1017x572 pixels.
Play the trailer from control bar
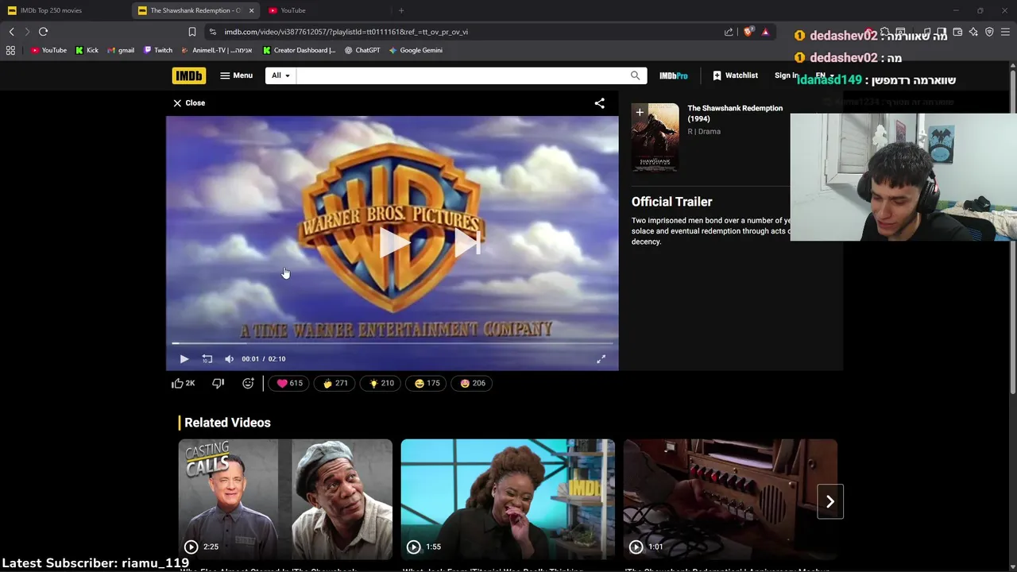click(x=184, y=359)
